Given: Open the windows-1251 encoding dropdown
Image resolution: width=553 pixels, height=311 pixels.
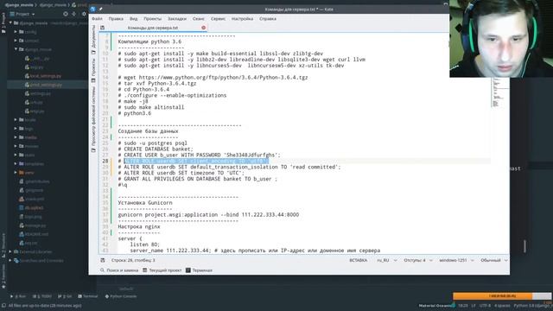Looking at the screenshot, I should [x=456, y=260].
